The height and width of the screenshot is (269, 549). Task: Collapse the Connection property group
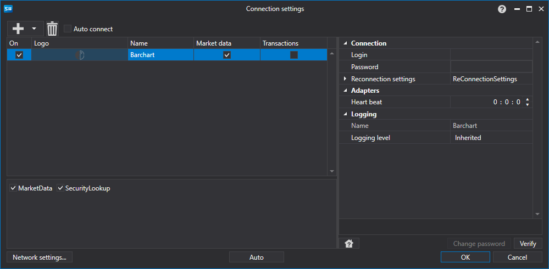pos(346,43)
